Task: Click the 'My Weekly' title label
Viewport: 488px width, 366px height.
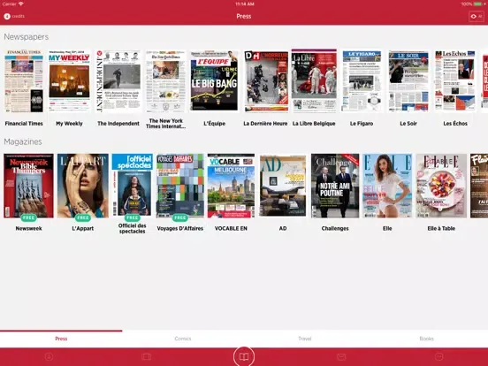Action: click(69, 124)
